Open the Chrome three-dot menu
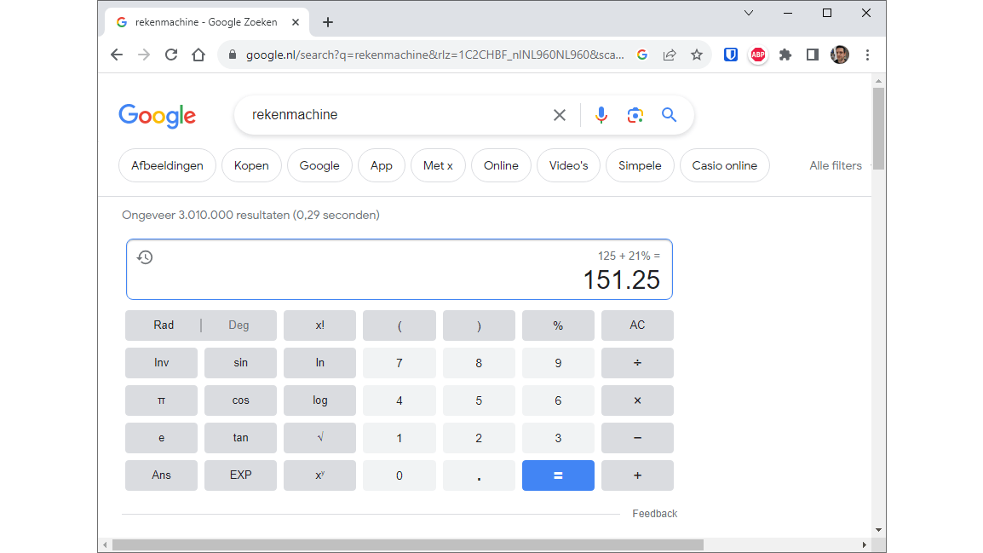Screen dimensions: 983x553 pyautogui.click(x=867, y=55)
